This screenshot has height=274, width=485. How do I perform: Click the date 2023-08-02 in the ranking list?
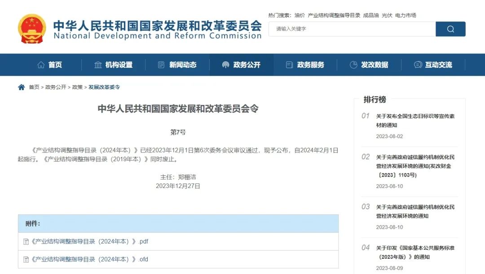[x=389, y=136]
